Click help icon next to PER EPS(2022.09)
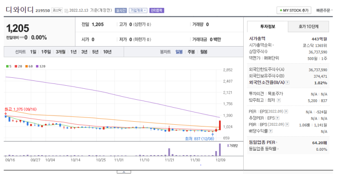Image resolution: width=340 pixels, height=174 pixels. pos(286,112)
